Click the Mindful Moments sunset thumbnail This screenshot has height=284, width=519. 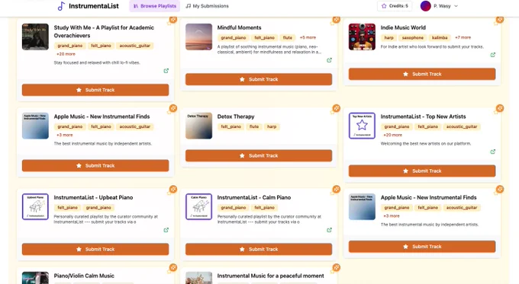point(198,37)
